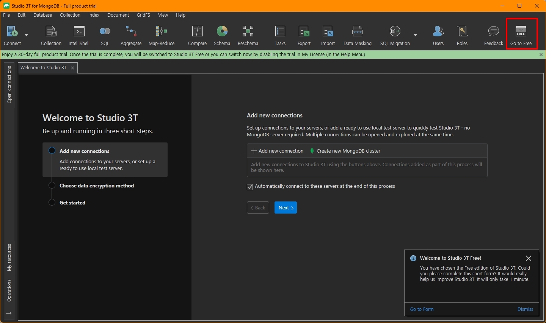Open the Database menu

[43, 15]
